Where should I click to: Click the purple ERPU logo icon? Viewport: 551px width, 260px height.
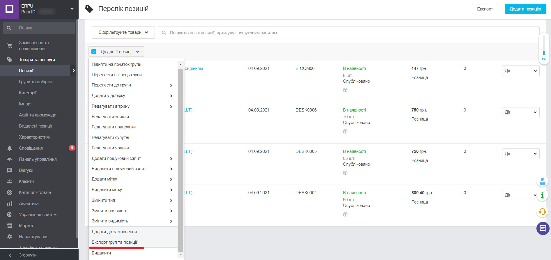tap(9, 9)
